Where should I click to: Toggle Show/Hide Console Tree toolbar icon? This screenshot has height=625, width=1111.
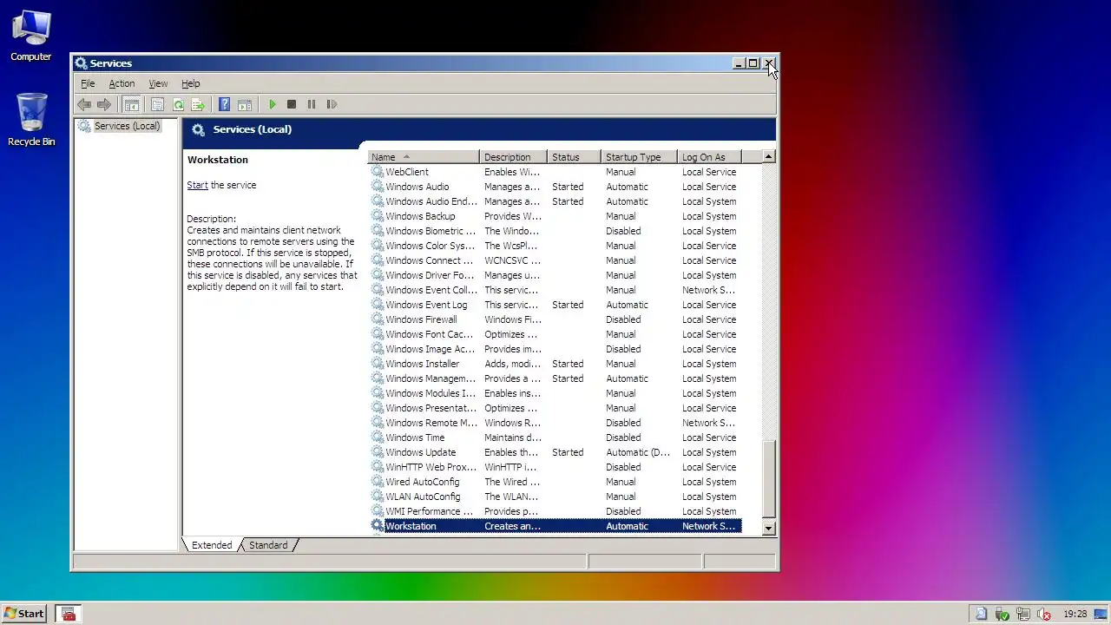132,104
